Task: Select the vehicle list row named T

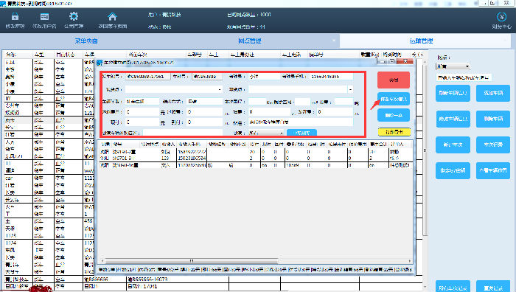Action: tap(49, 214)
